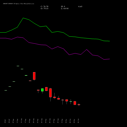Click the purple lower line's last point
Screen dimensions: 127x127
pos(109,59)
